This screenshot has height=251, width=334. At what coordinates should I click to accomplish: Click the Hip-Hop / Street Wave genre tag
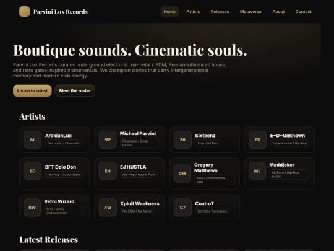pyautogui.click(x=64, y=175)
